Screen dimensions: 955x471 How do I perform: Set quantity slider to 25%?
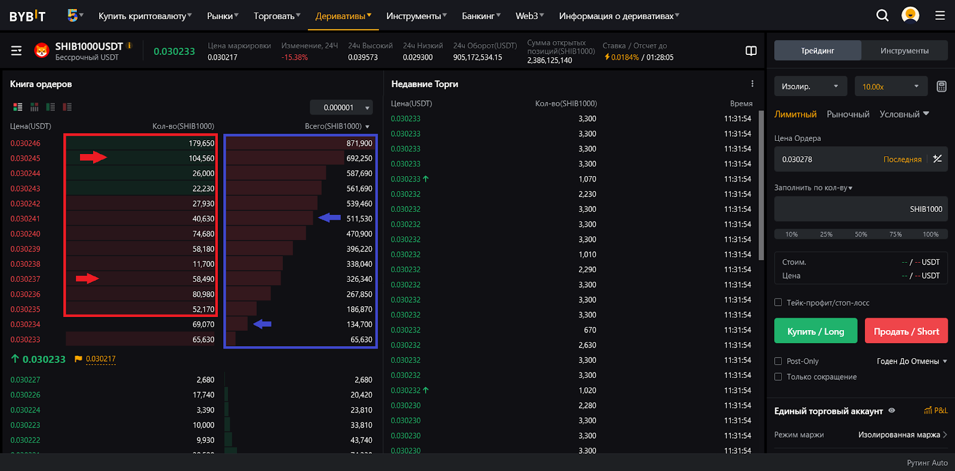pyautogui.click(x=826, y=234)
